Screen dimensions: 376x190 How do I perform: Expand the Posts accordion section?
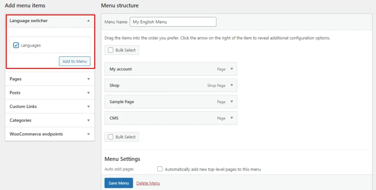click(88, 93)
